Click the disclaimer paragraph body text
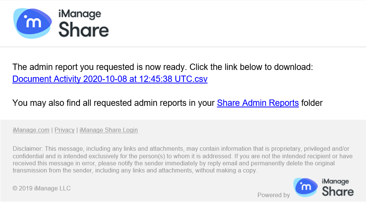This screenshot has height=202, width=366. pos(180,160)
